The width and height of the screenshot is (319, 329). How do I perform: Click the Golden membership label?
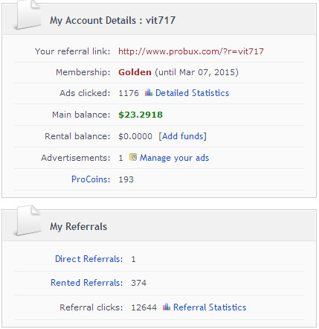(x=135, y=72)
